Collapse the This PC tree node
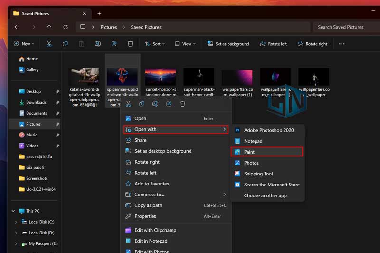Screen dimensions: 380x253 click(x=13, y=211)
